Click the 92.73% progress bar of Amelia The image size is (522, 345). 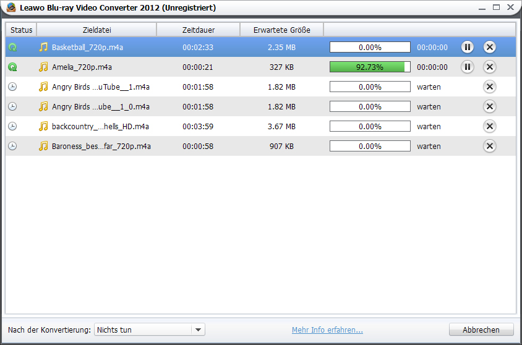pyautogui.click(x=370, y=67)
